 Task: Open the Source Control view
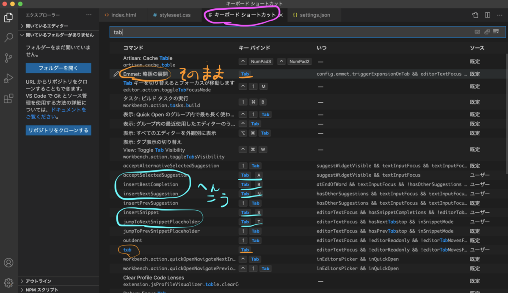tap(8, 58)
